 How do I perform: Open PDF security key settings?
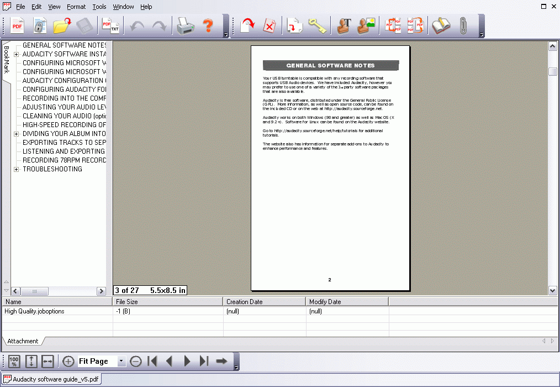tap(316, 25)
